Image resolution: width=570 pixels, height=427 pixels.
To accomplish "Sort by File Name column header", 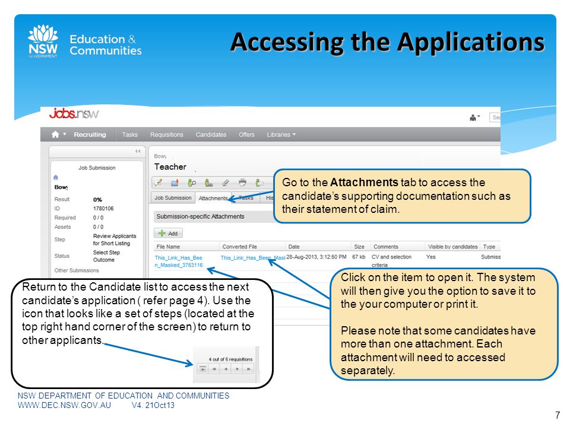I will click(x=168, y=247).
